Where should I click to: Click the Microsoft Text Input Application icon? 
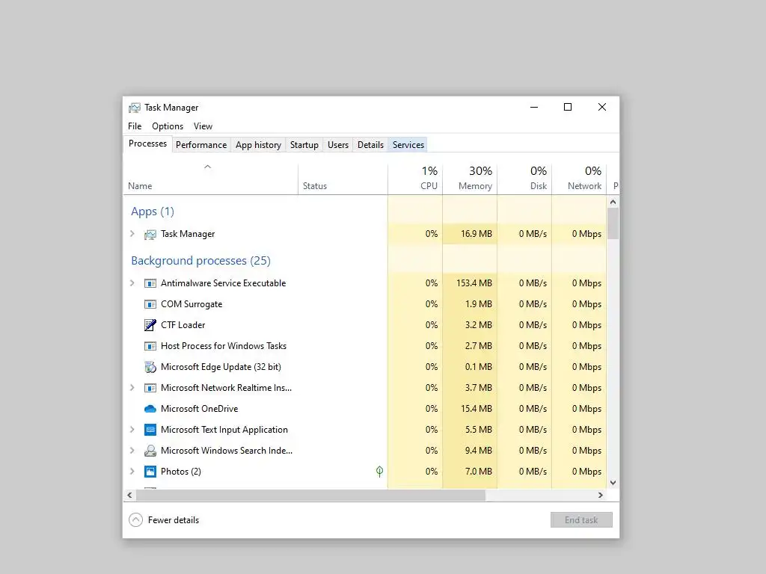(150, 430)
